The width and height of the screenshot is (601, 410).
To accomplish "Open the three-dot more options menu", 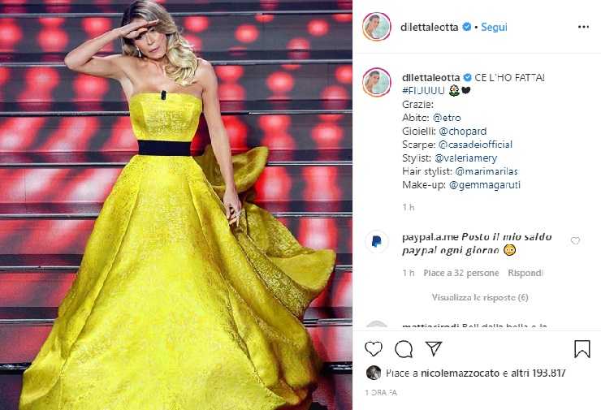I will click(583, 27).
